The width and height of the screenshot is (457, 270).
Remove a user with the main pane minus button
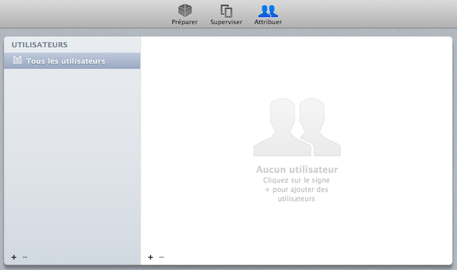[161, 258]
